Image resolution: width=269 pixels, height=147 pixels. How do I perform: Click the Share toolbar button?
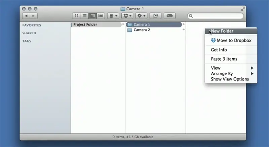click(155, 16)
